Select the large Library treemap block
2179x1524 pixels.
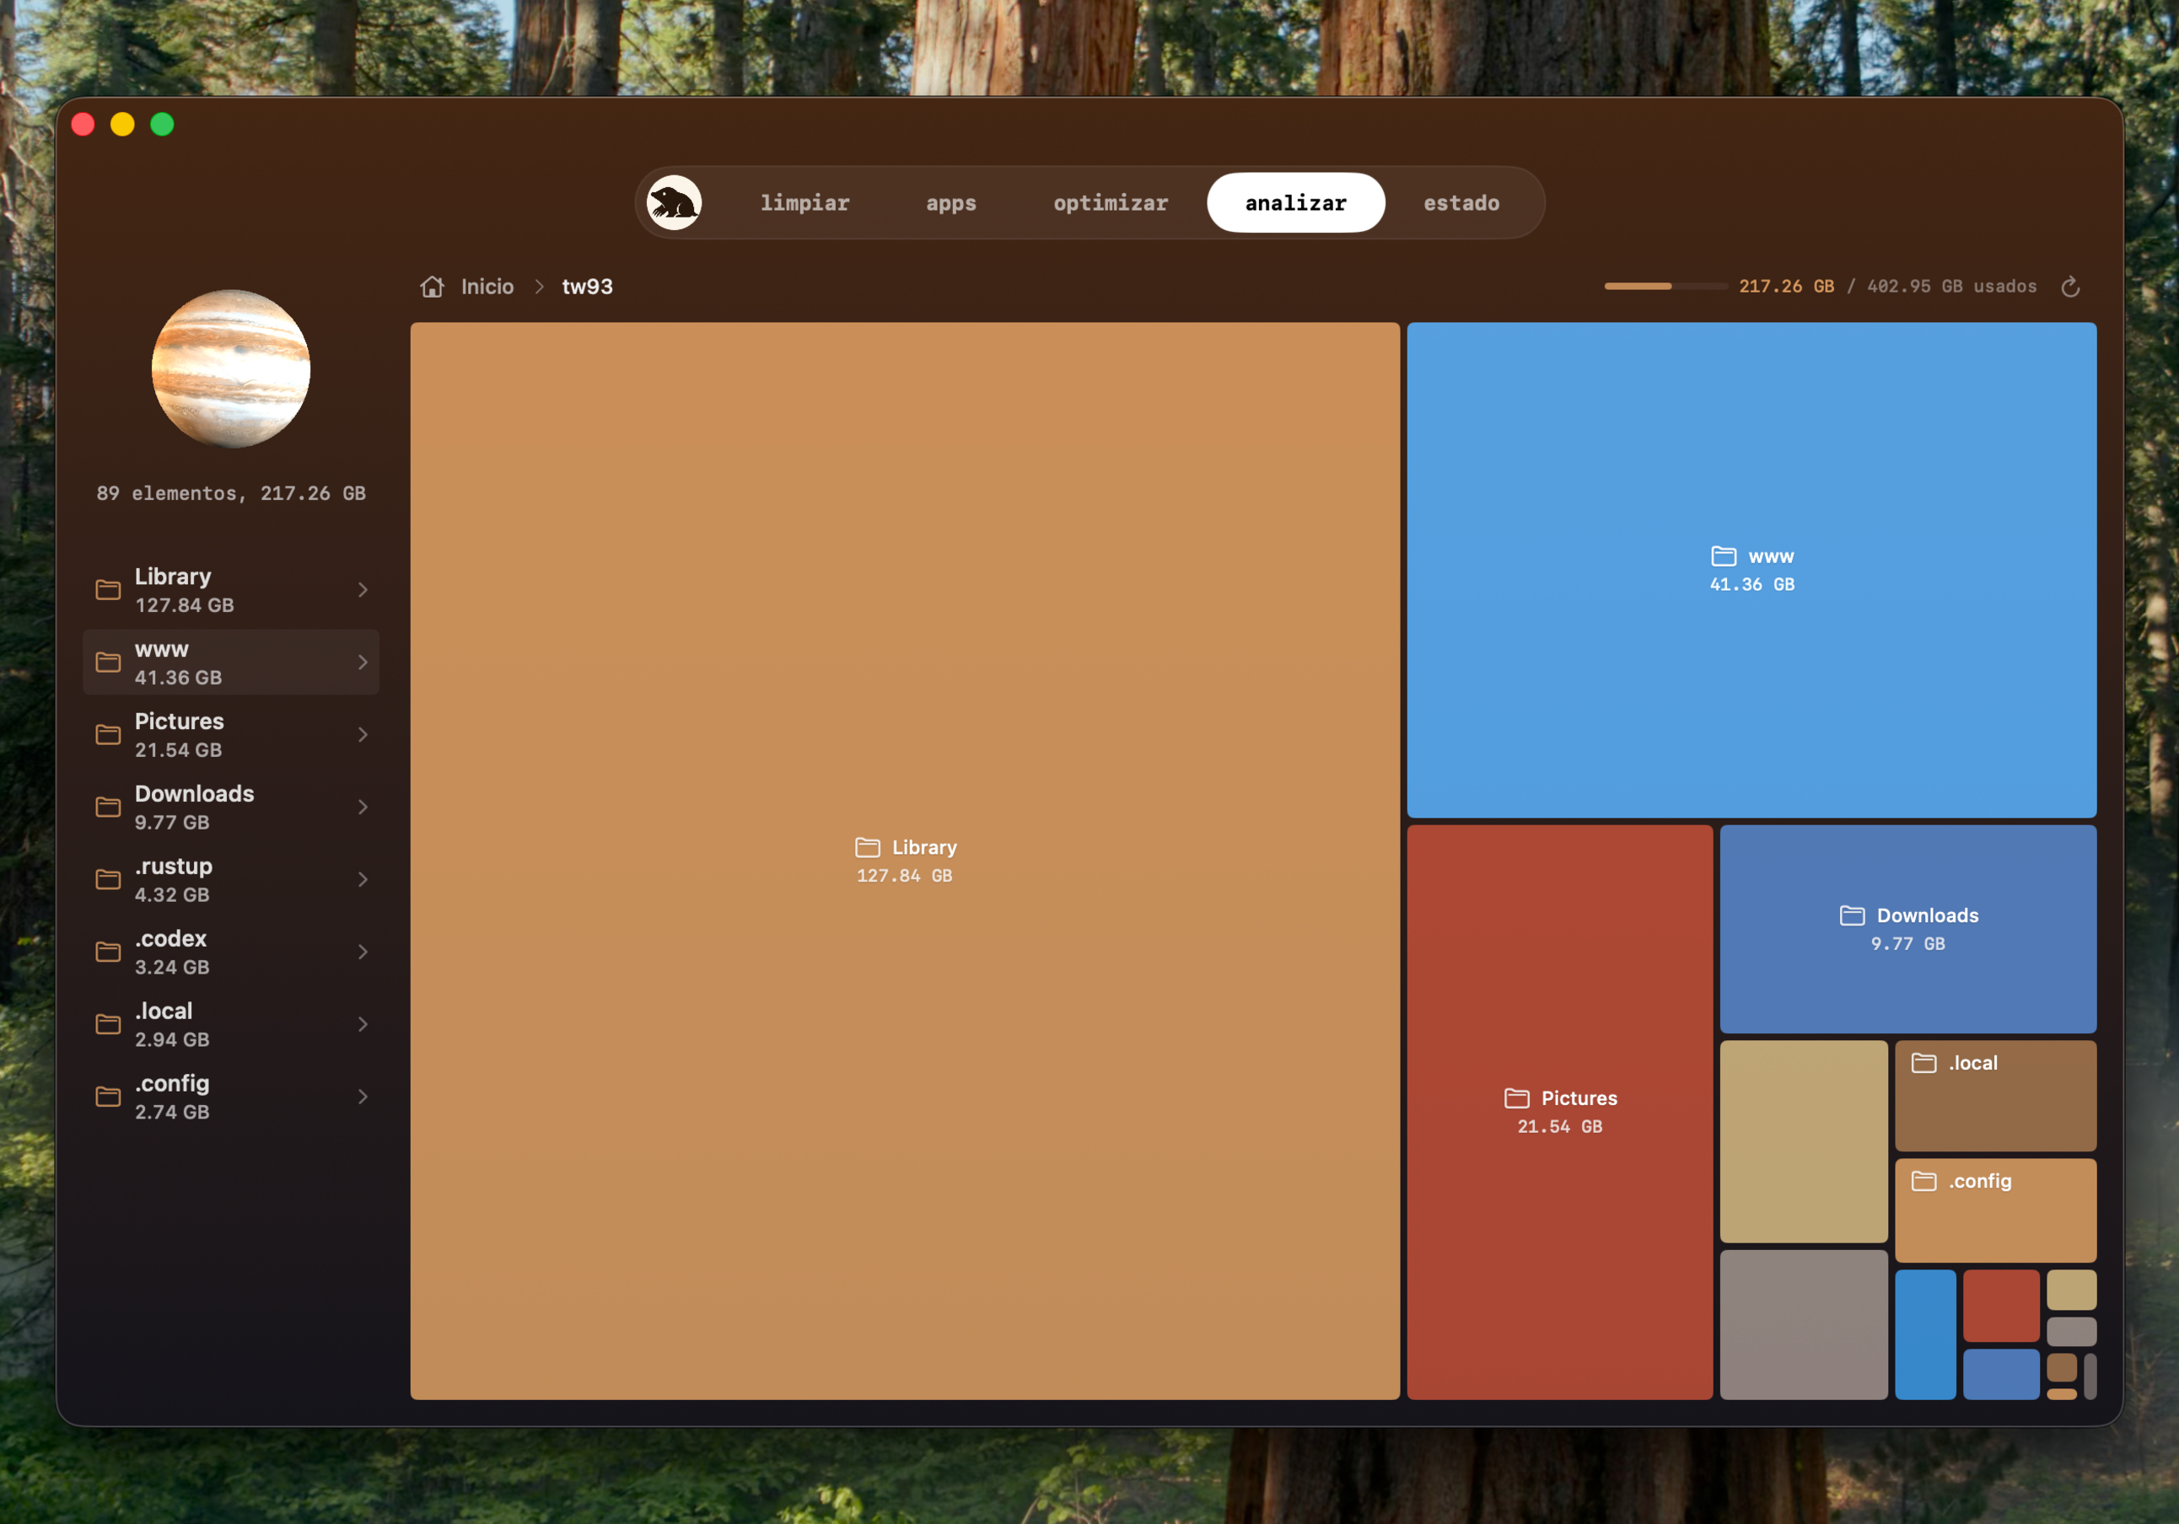pos(905,861)
